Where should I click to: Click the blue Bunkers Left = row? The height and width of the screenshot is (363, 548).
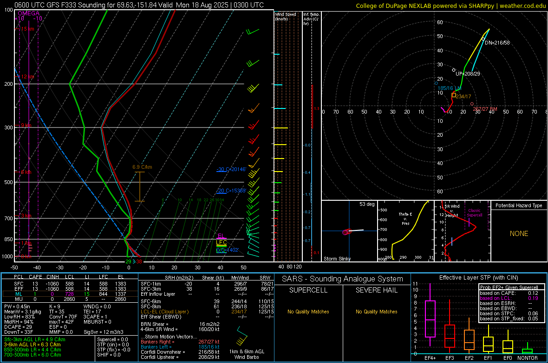[180, 347]
